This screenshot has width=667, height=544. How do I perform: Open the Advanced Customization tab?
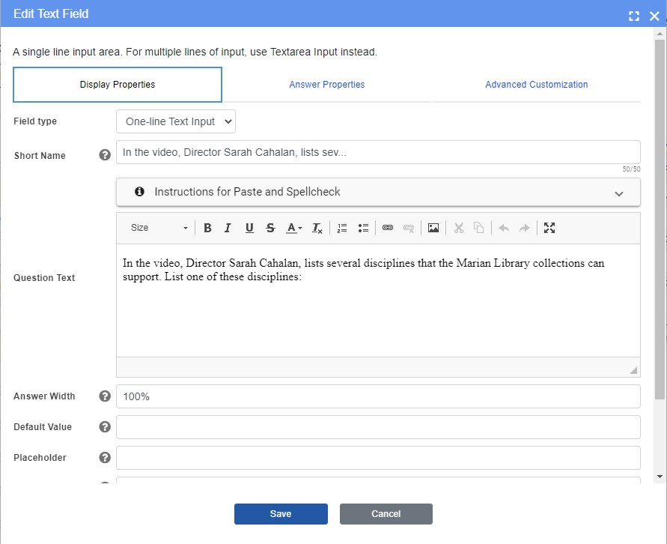(x=536, y=85)
